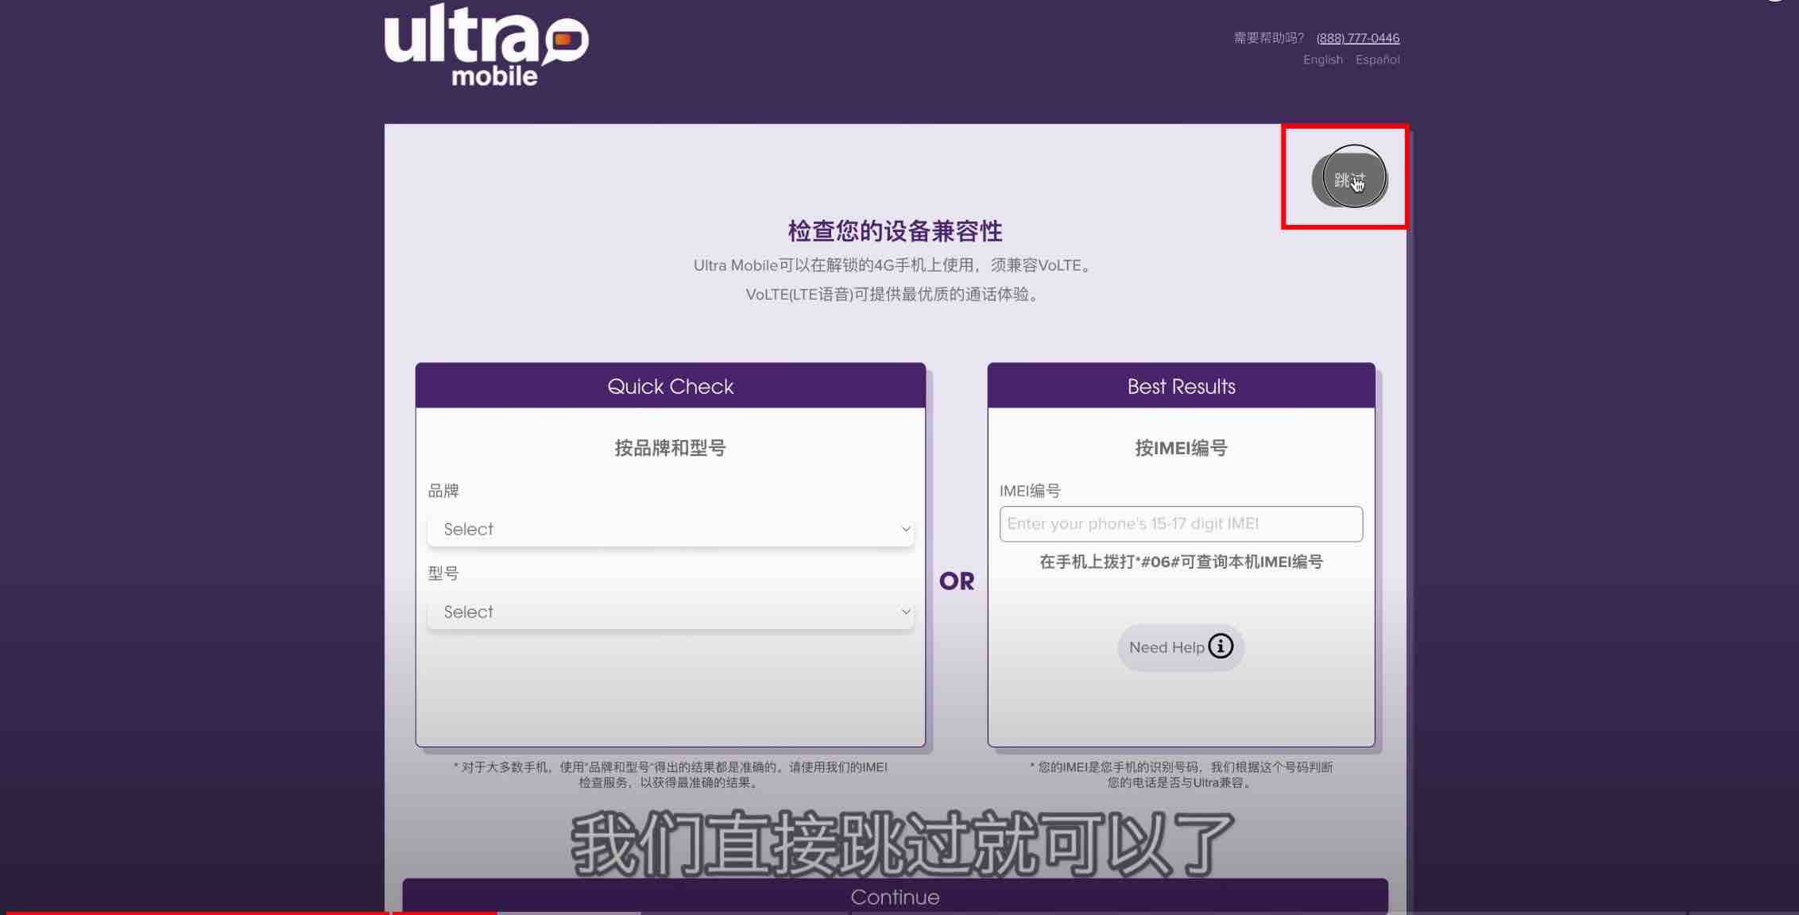This screenshot has width=1799, height=915.
Task: Click the Need Help button
Action: tap(1181, 647)
